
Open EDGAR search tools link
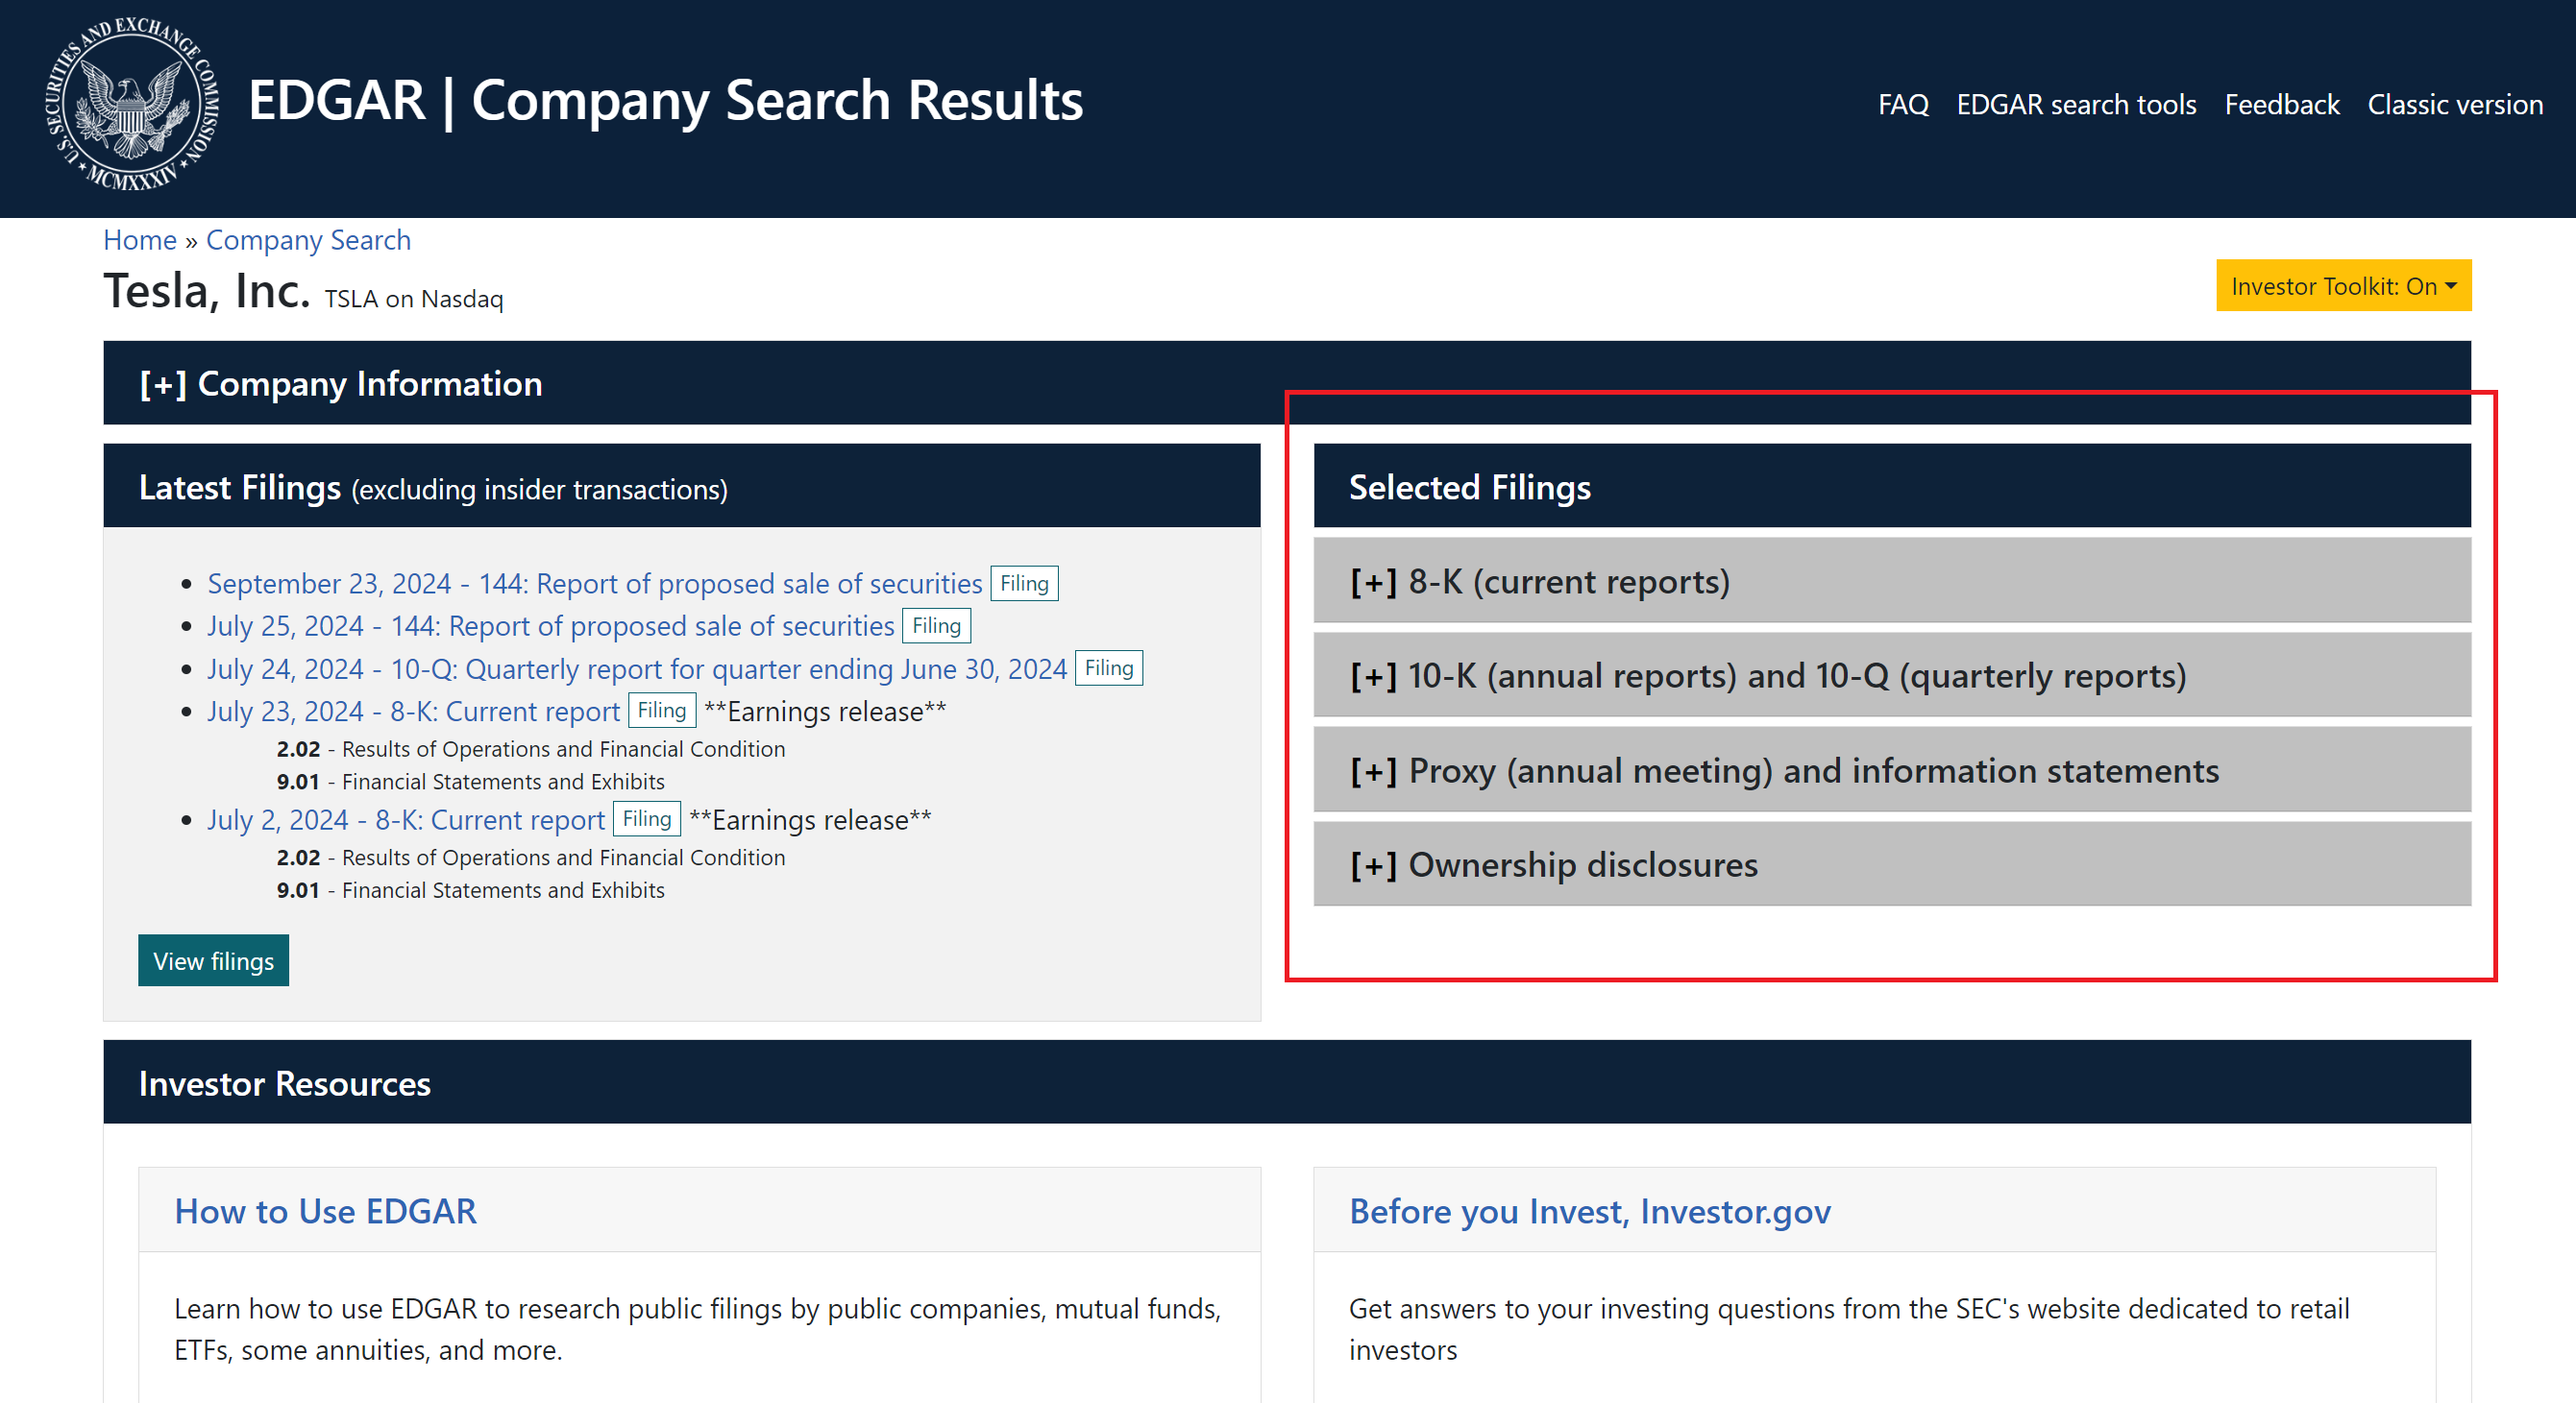click(2075, 104)
